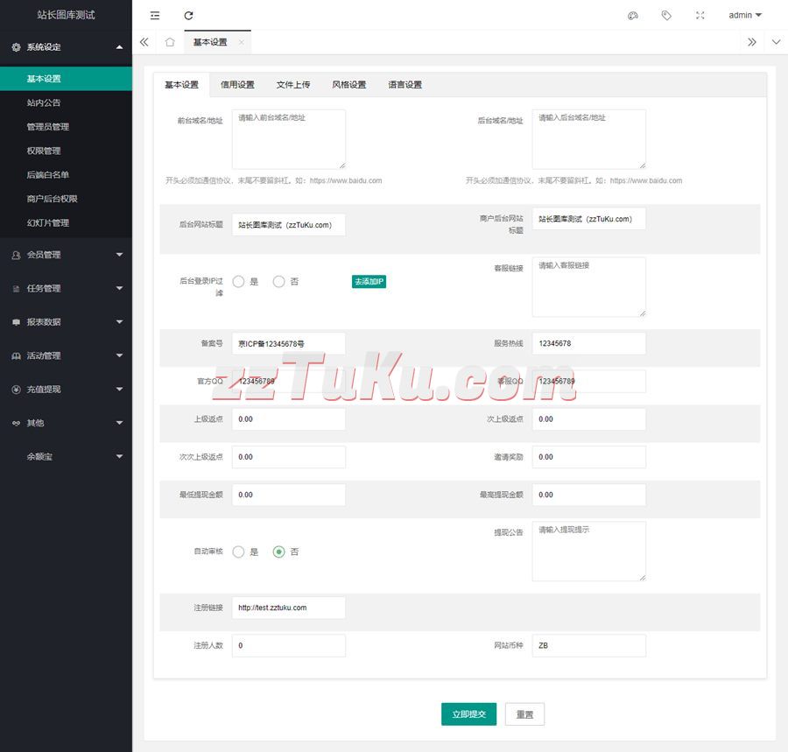
Task: Collapse the sidebar with the menu fold icon
Action: click(155, 16)
